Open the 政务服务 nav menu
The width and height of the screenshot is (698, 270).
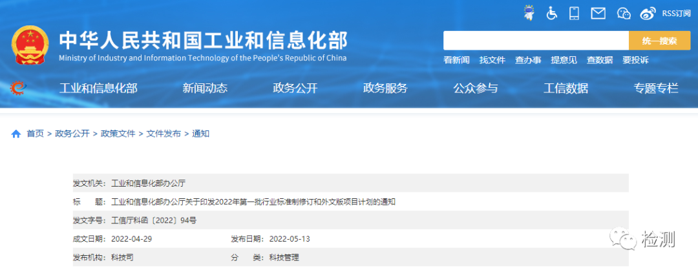coord(385,88)
